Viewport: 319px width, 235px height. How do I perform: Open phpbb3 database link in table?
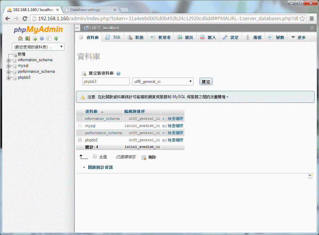tap(91, 140)
